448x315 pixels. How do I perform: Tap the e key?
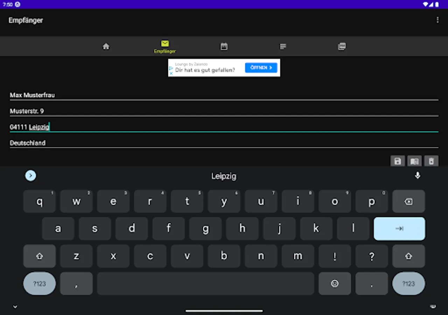113,202
